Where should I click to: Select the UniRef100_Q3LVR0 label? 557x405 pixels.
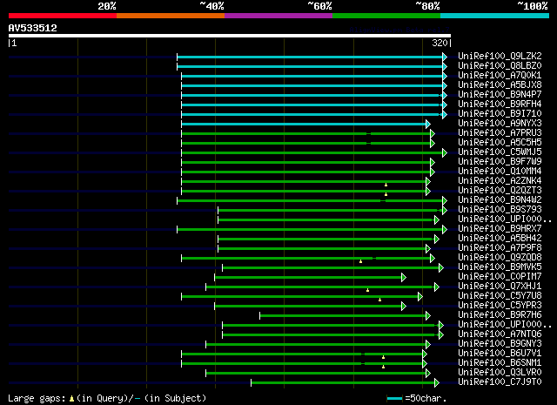(500, 372)
